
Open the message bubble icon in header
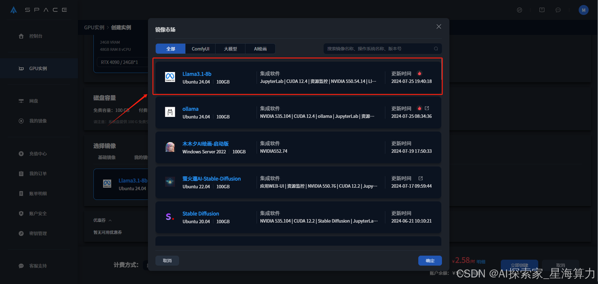point(558,10)
